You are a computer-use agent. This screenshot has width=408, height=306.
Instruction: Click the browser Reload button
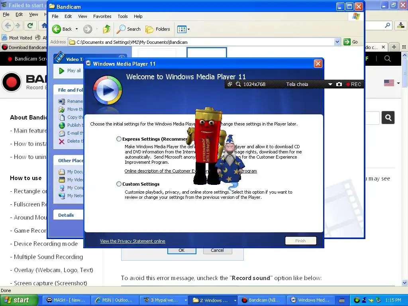[x=30, y=25]
